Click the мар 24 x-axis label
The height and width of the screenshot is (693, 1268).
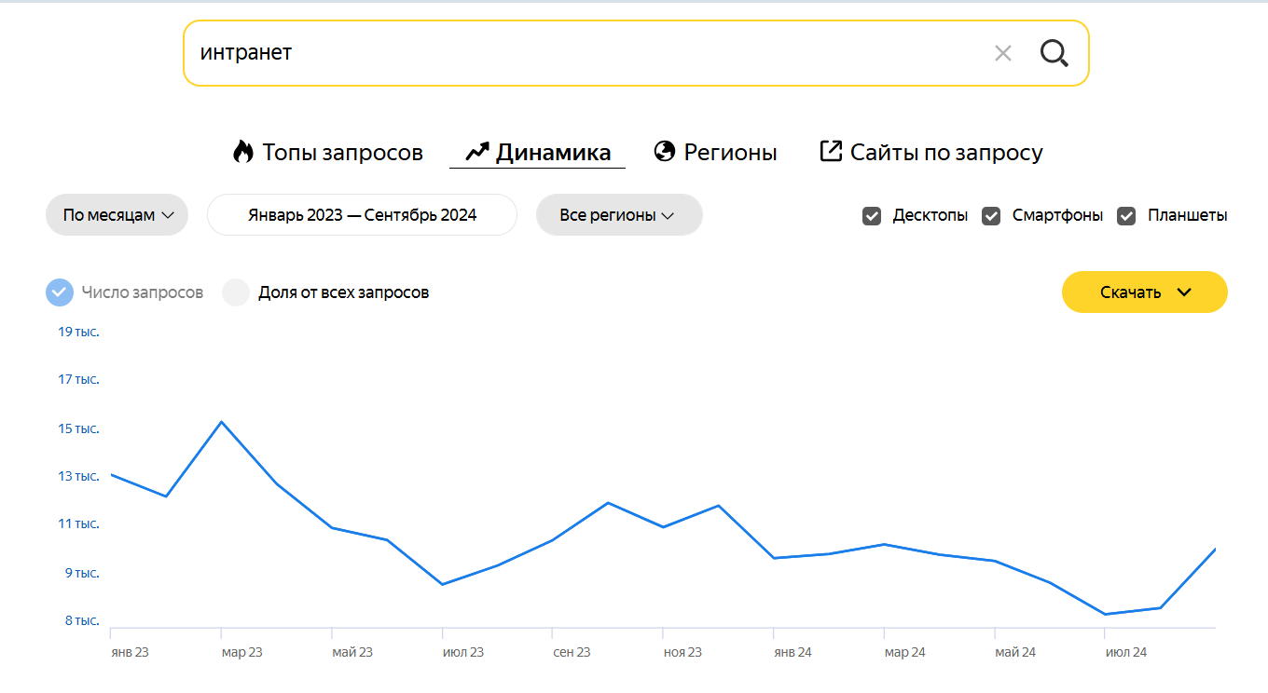904,652
